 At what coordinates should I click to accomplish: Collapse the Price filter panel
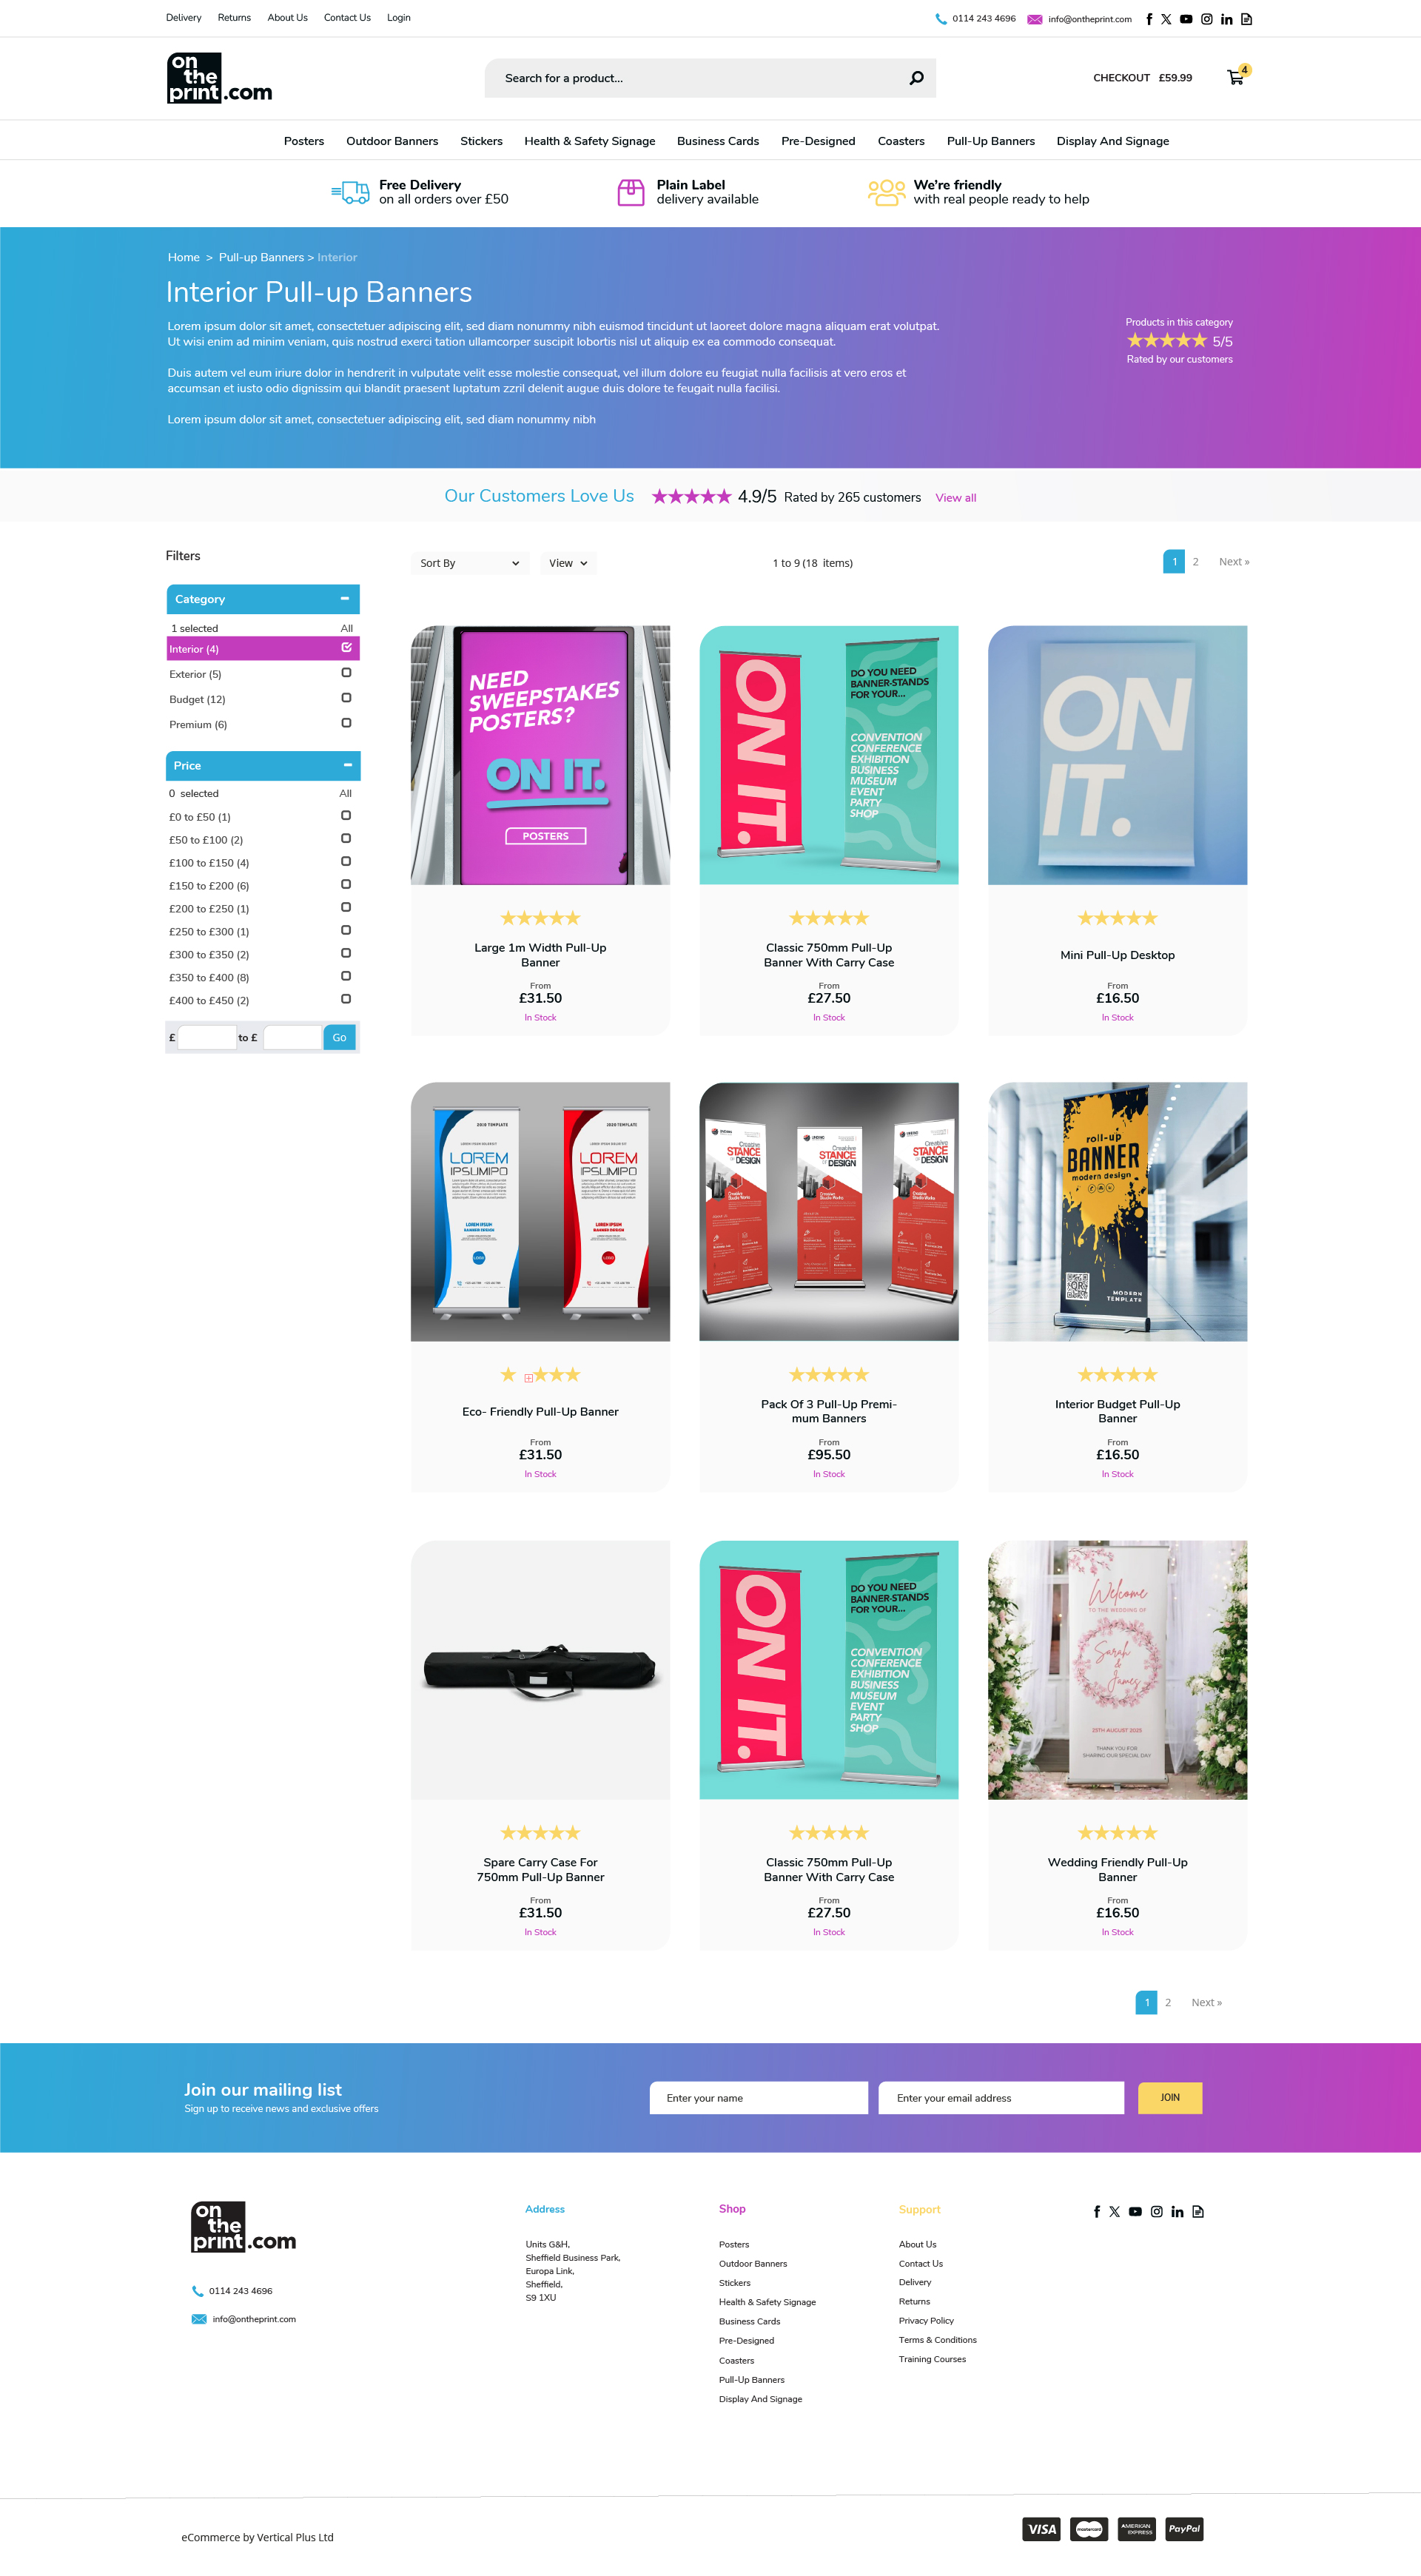[x=347, y=765]
